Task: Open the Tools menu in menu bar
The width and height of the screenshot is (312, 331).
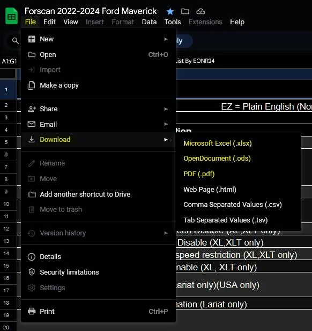Action: pyautogui.click(x=173, y=22)
